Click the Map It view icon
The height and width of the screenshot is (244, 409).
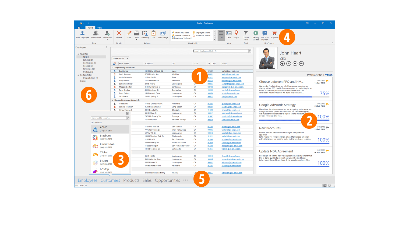click(236, 33)
